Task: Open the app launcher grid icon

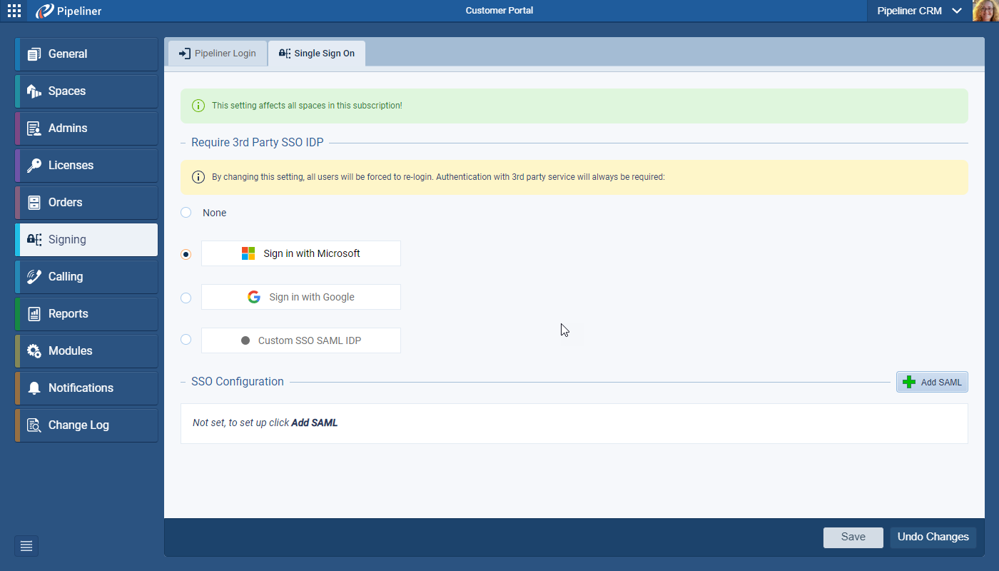Action: pyautogui.click(x=14, y=11)
